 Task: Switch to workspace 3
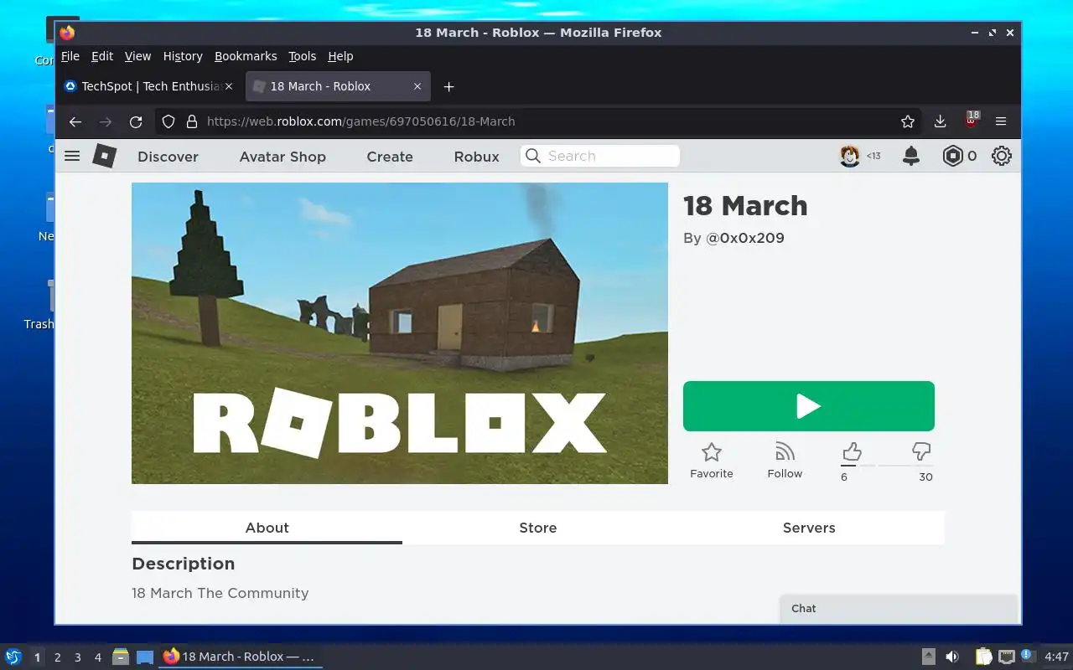coord(77,657)
